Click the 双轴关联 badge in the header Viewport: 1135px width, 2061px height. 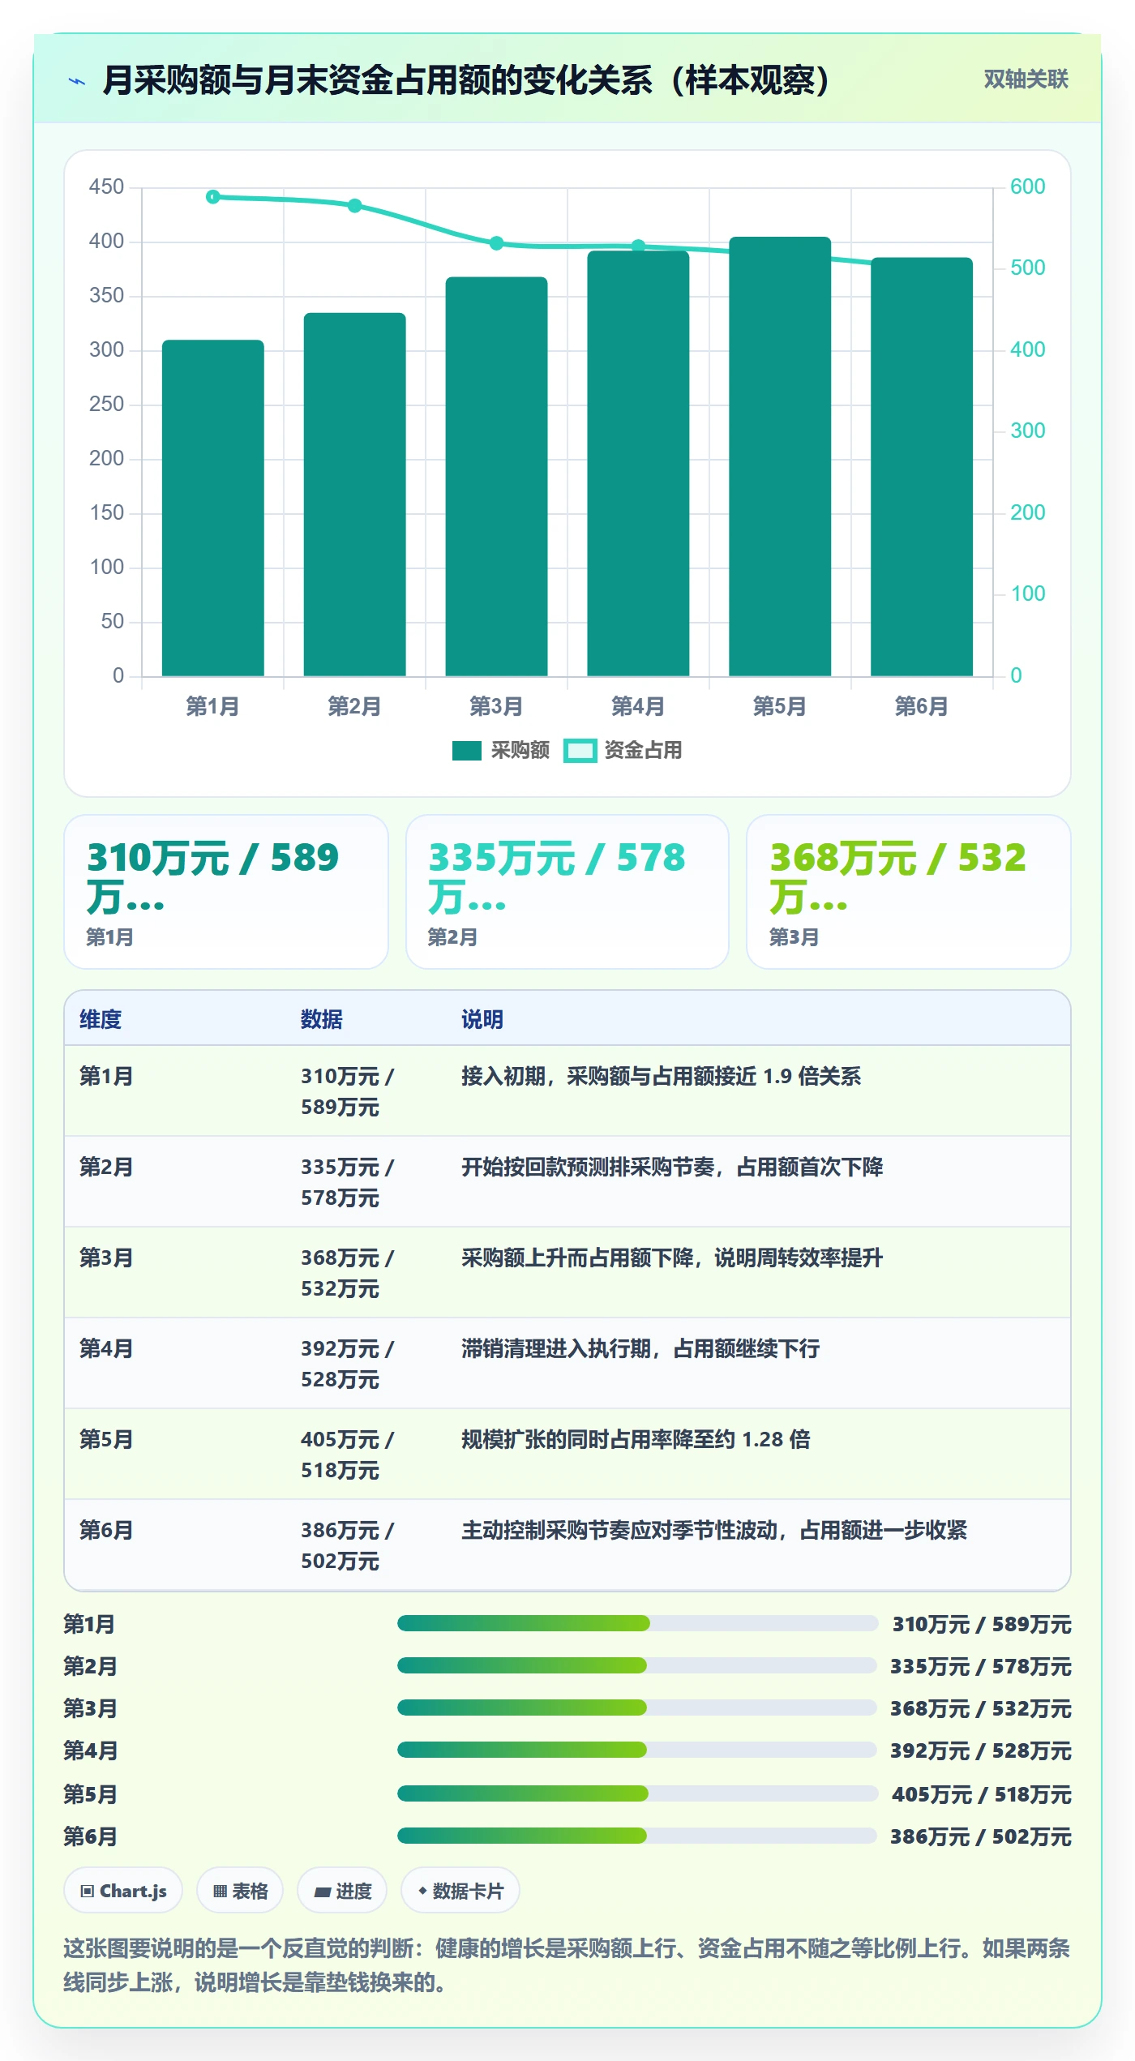[x=1026, y=79]
